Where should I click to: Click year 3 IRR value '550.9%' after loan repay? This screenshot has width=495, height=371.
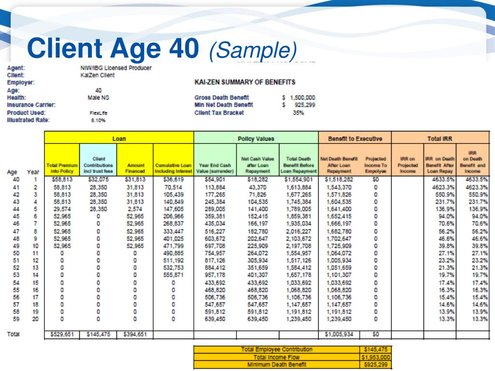pyautogui.click(x=445, y=194)
